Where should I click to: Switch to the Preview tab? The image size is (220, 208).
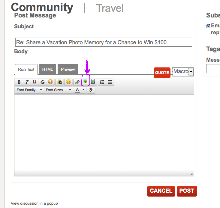tap(68, 69)
